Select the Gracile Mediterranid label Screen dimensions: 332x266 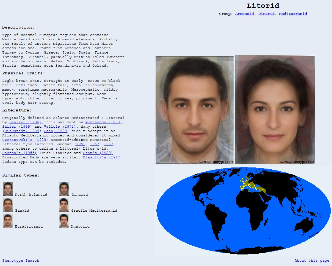tap(94, 211)
